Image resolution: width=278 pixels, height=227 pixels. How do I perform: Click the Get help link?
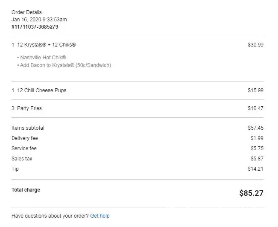tap(99, 216)
